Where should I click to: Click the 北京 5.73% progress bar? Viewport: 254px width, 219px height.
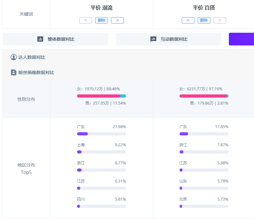click(x=204, y=206)
